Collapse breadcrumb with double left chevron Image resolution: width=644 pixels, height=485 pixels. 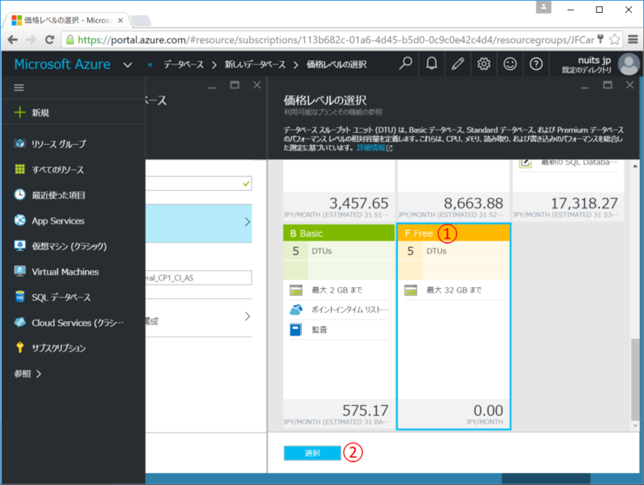[151, 64]
